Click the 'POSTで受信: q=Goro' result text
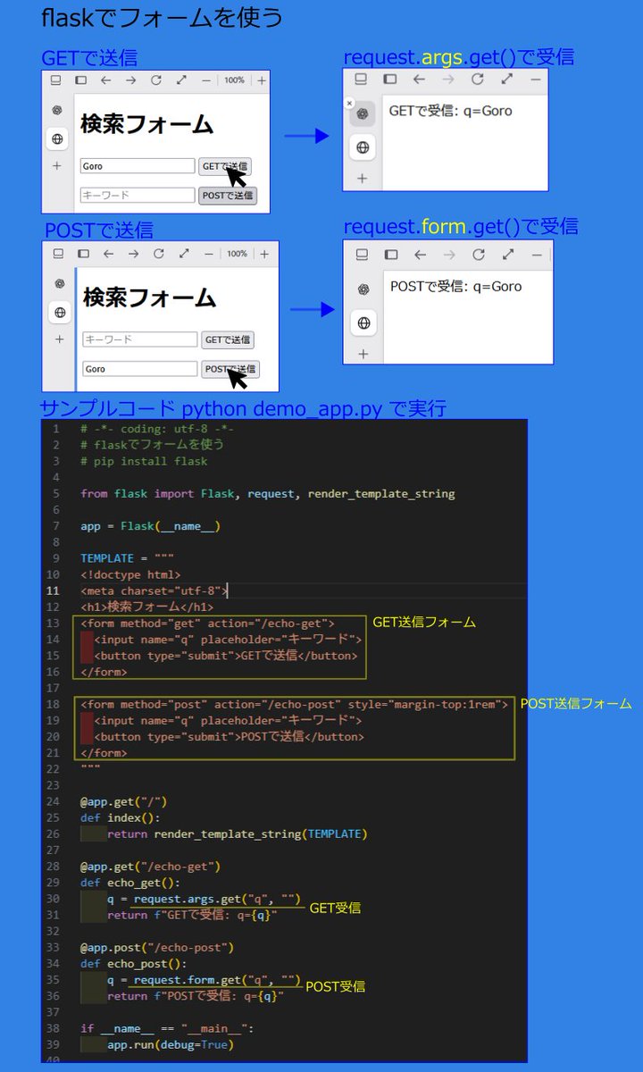The height and width of the screenshot is (1072, 643). coord(455,287)
